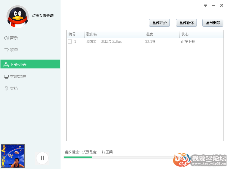The height and width of the screenshot is (169, 228).
Task: Click the 52.1% progress value
Action: (150, 42)
